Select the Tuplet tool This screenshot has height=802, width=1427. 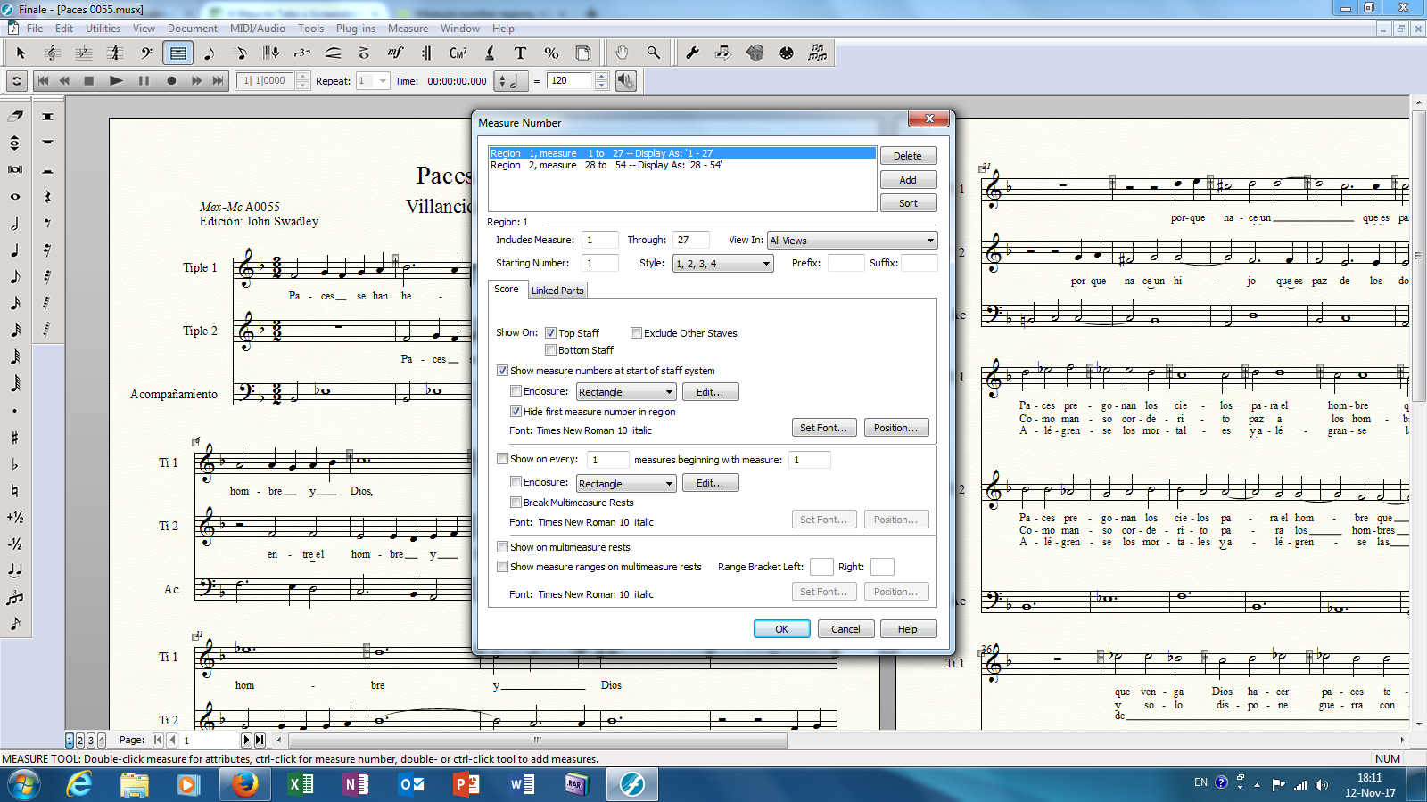point(302,53)
